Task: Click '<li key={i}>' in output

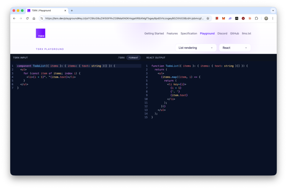Action: pyautogui.click(x=177, y=84)
